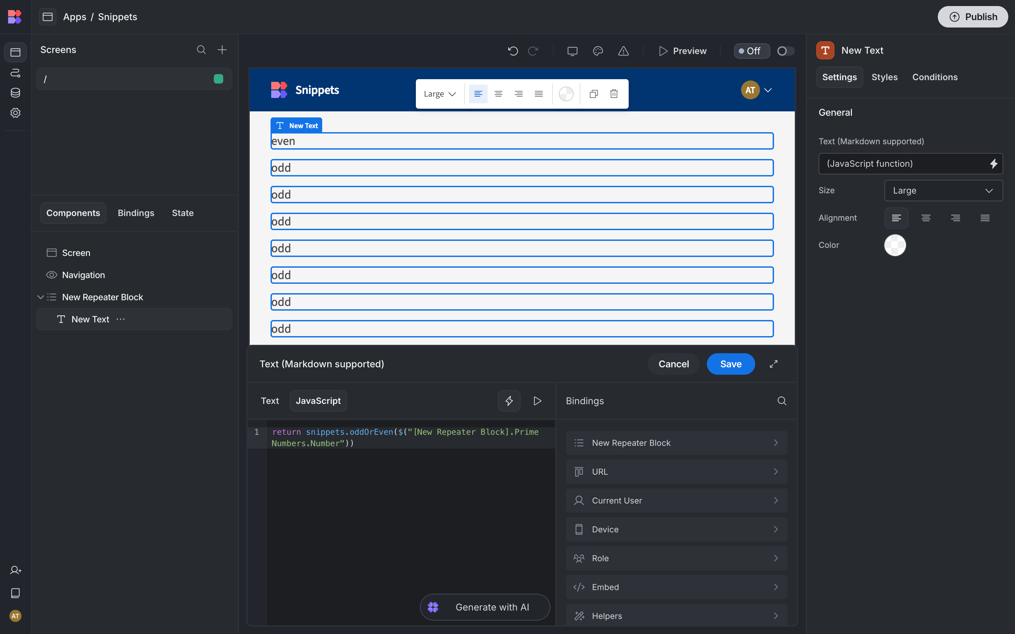Viewport: 1015px width, 634px height.
Task: Expand New Repeater Block binding category
Action: (x=676, y=443)
